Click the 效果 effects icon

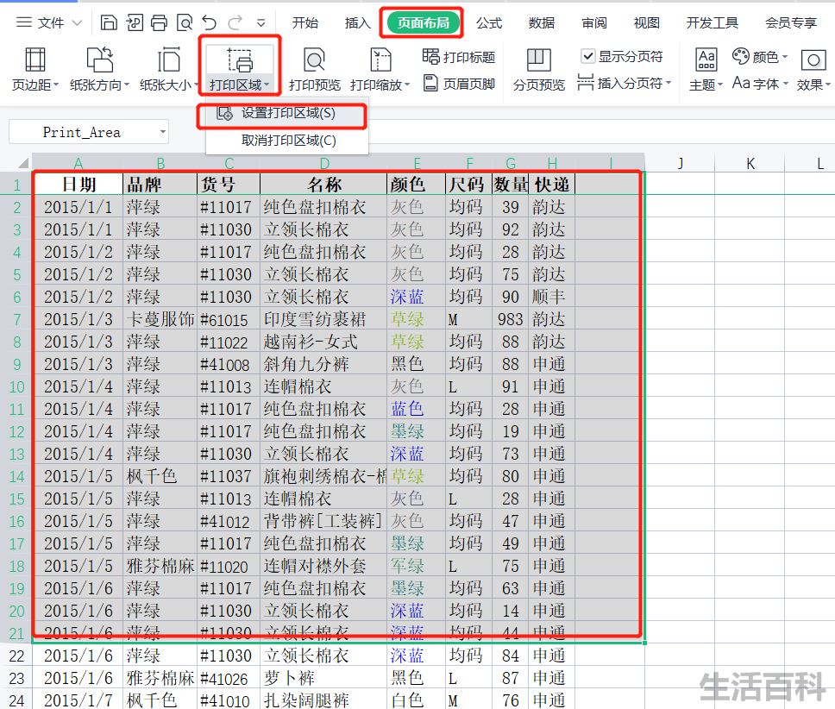point(813,60)
